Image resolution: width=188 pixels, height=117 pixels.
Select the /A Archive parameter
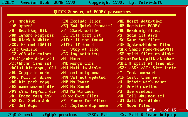pos(22,21)
